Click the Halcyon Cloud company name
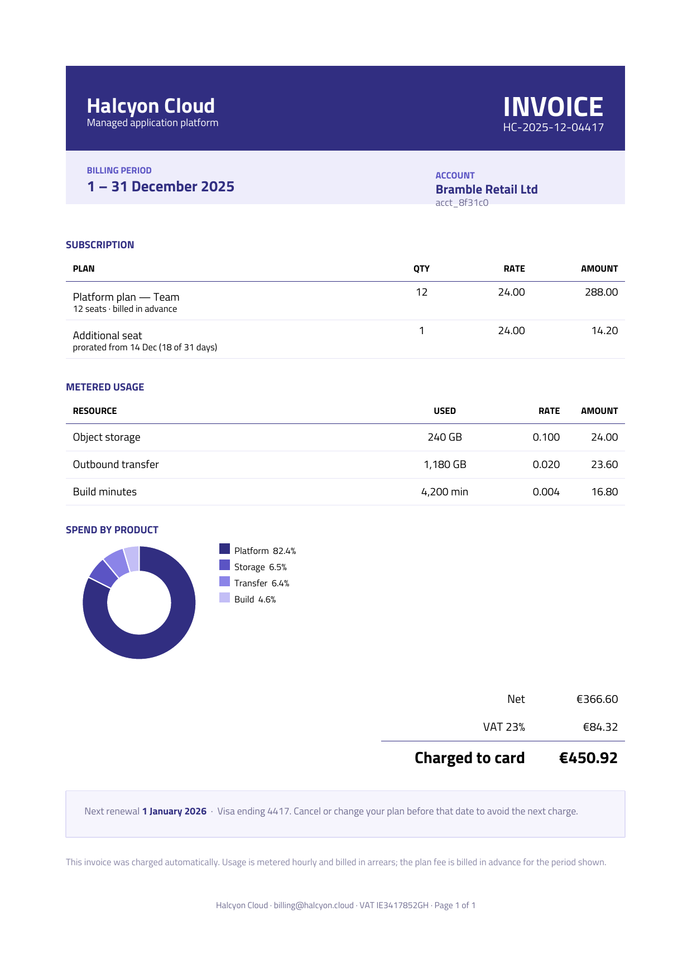692x979 pixels. 151,106
